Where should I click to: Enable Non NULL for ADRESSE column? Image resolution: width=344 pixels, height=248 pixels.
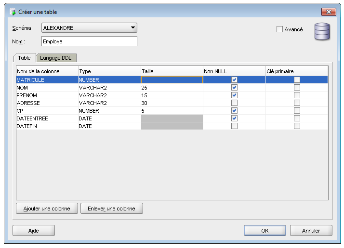pos(234,103)
